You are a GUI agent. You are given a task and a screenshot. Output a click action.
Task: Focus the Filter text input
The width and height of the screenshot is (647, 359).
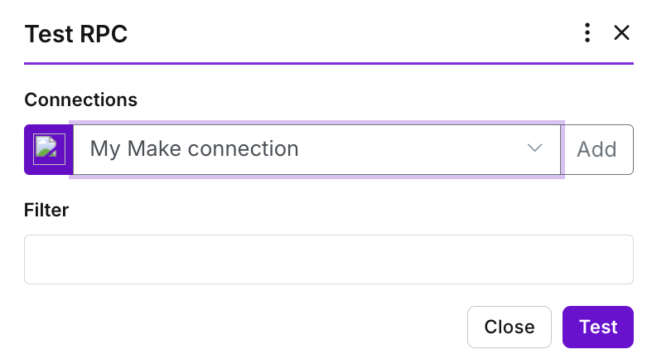(x=328, y=260)
